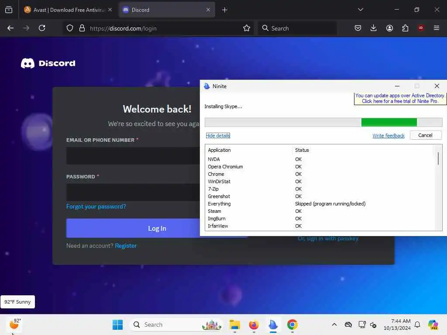Click the Application column header

point(219,150)
